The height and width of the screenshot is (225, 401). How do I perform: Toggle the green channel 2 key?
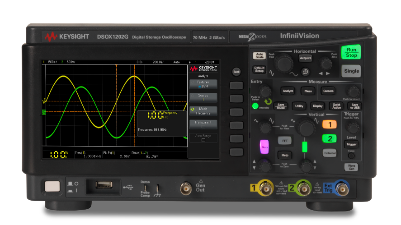[330, 138]
